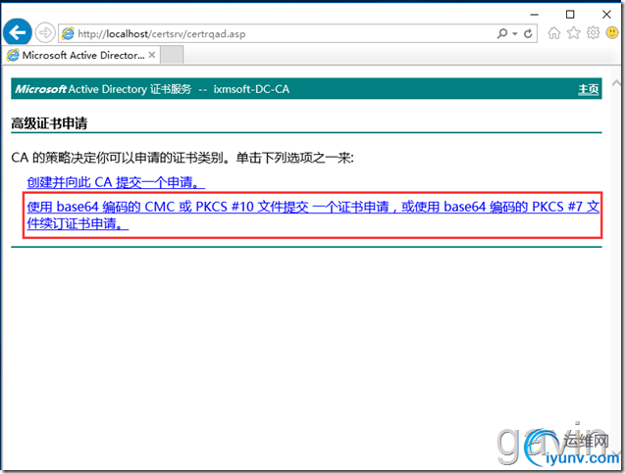Close the Microsoft Active Director... tab
The width and height of the screenshot is (625, 474).
point(151,55)
